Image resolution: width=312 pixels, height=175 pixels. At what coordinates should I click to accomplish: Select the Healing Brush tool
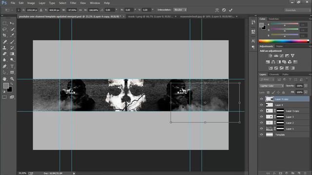click(x=4, y=42)
